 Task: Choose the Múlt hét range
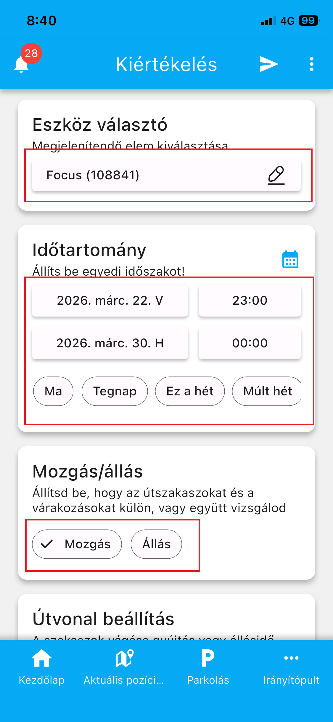(x=267, y=391)
